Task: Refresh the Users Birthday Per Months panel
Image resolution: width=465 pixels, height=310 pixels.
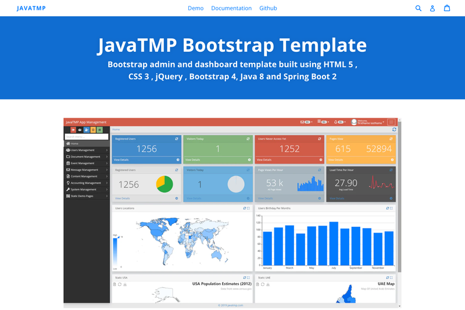Action: pyautogui.click(x=388, y=208)
